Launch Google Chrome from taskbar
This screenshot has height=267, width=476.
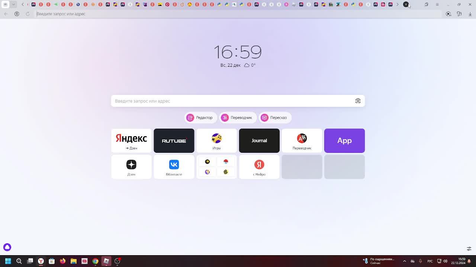tap(95, 261)
